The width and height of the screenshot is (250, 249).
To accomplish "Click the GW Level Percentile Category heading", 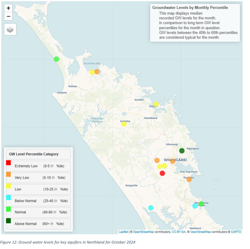I will (34, 154).
